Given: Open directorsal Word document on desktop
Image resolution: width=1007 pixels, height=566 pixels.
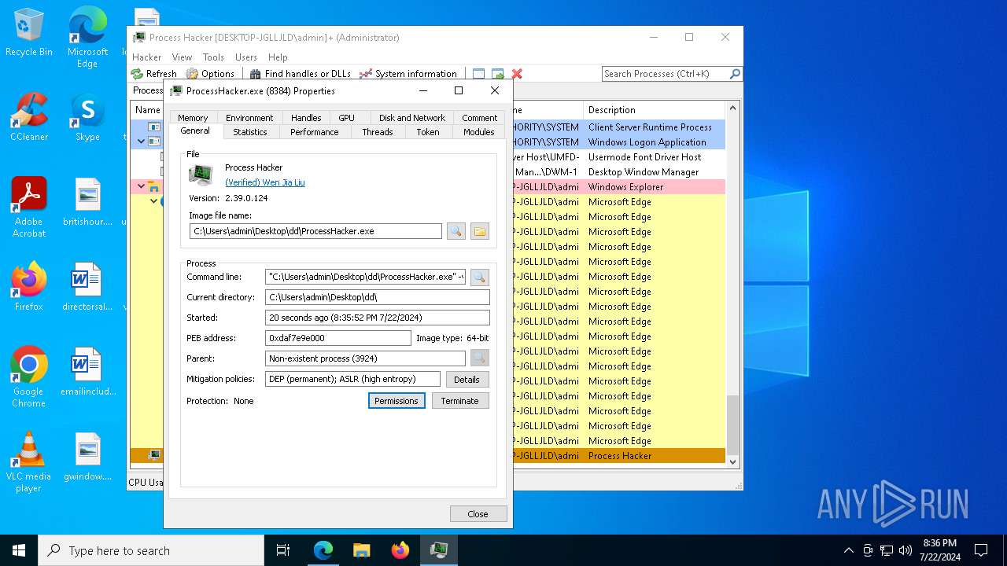Looking at the screenshot, I should tap(87, 286).
